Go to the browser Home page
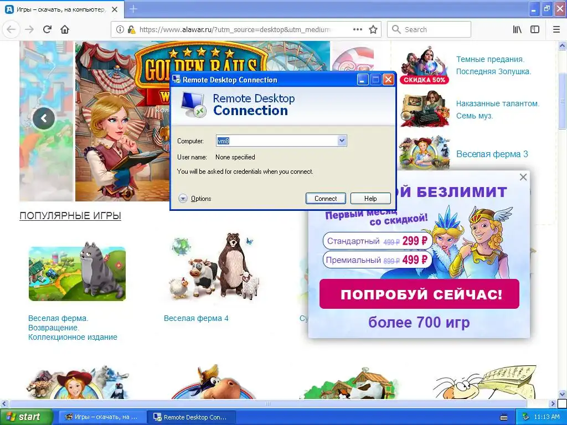 pos(65,29)
